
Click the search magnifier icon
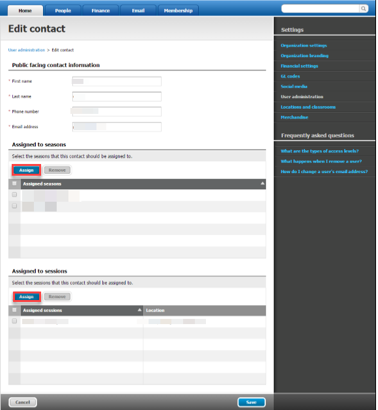tap(364, 8)
